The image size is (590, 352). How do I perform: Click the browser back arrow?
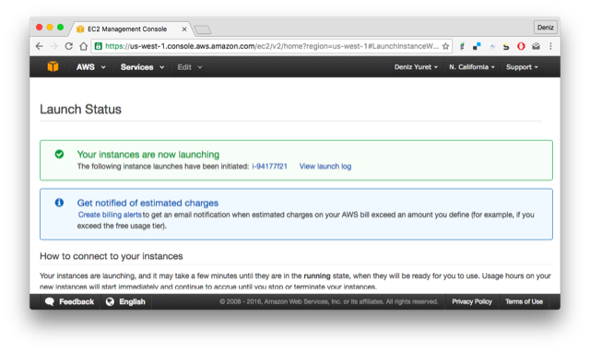[x=40, y=46]
